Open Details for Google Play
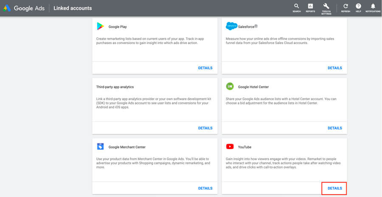The width and height of the screenshot is (382, 197). pyautogui.click(x=205, y=68)
